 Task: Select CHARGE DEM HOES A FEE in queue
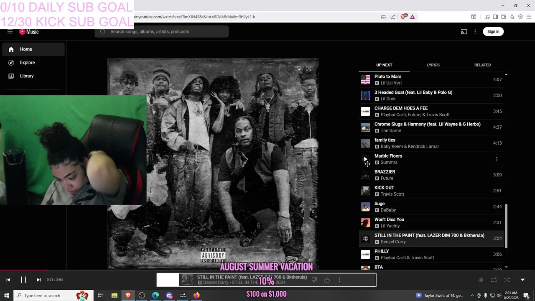tap(432, 111)
